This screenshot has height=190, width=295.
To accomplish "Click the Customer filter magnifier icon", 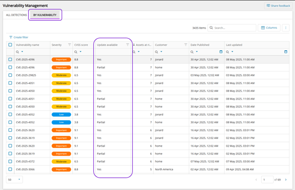I will pyautogui.click(x=156, y=52).
